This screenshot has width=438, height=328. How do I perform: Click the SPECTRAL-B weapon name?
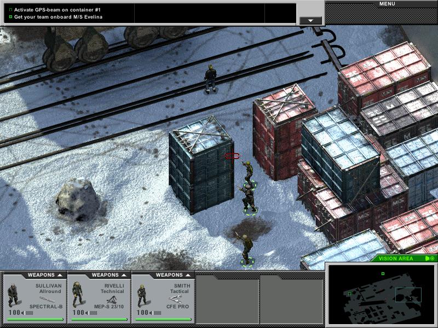tap(46, 307)
